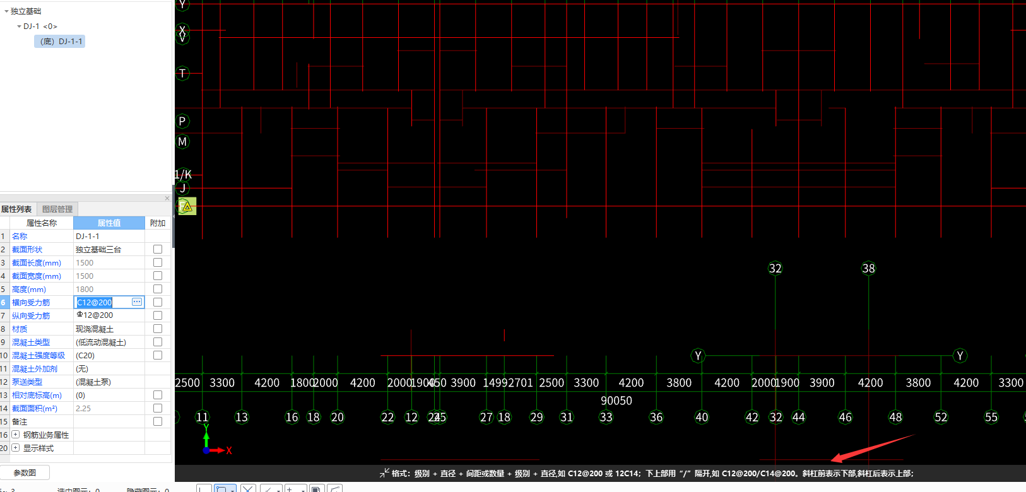Collapse the 独立基础 tree node
Viewport: 1026px width, 492px height.
coord(6,11)
